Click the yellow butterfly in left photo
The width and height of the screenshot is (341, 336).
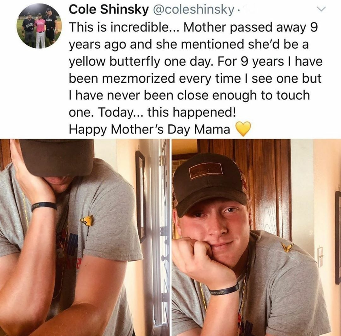pos(87,221)
